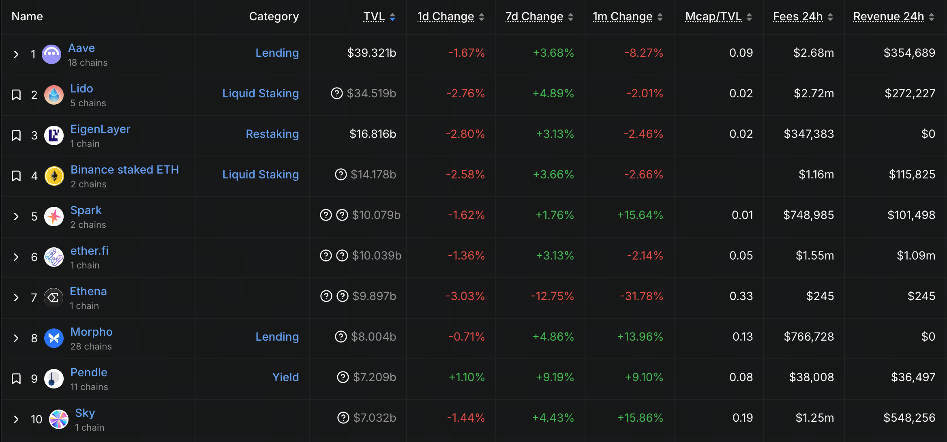Open the tooltip icon beside Lido's TVL
947x442 pixels.
click(x=338, y=93)
